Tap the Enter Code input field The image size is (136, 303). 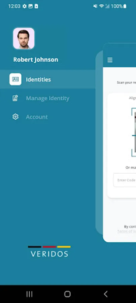125,180
